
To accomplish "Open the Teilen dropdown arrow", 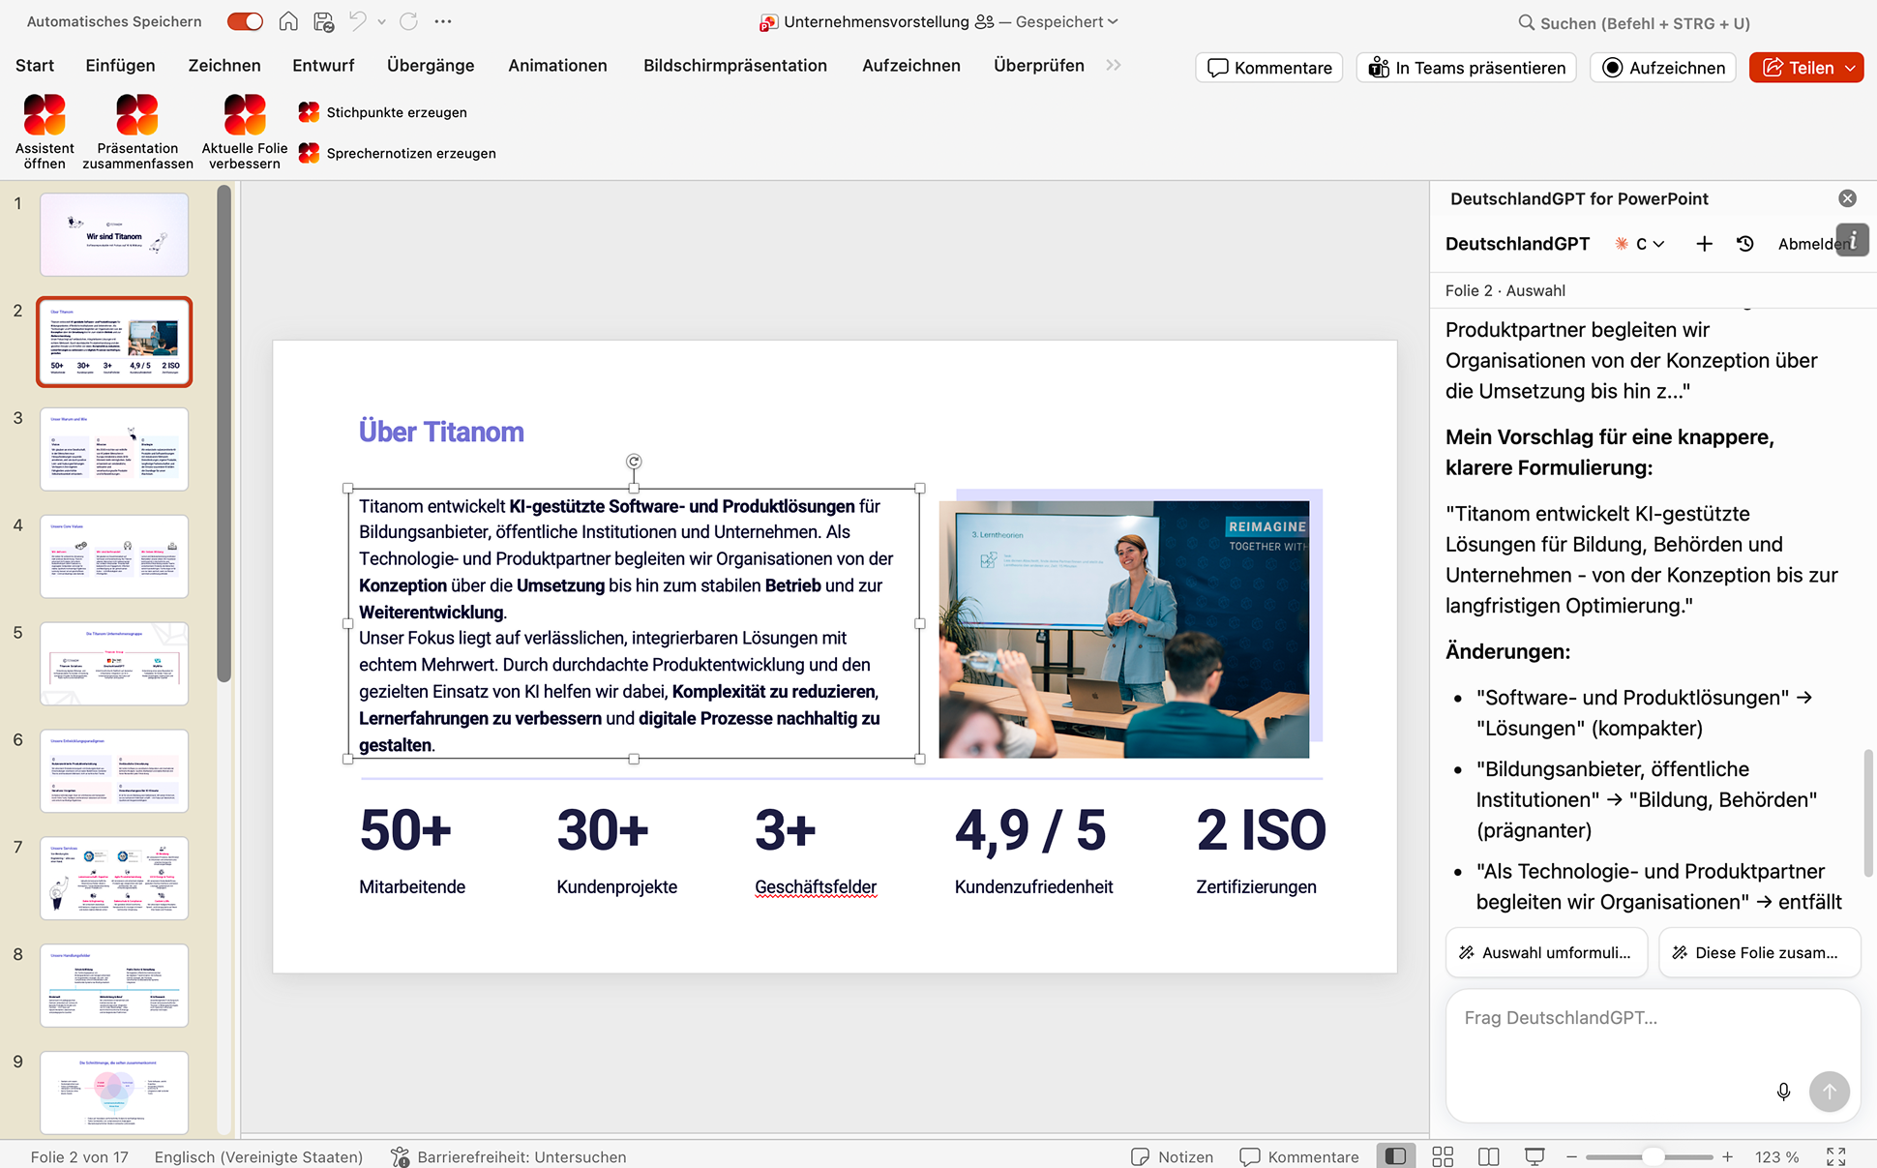I will (1851, 68).
